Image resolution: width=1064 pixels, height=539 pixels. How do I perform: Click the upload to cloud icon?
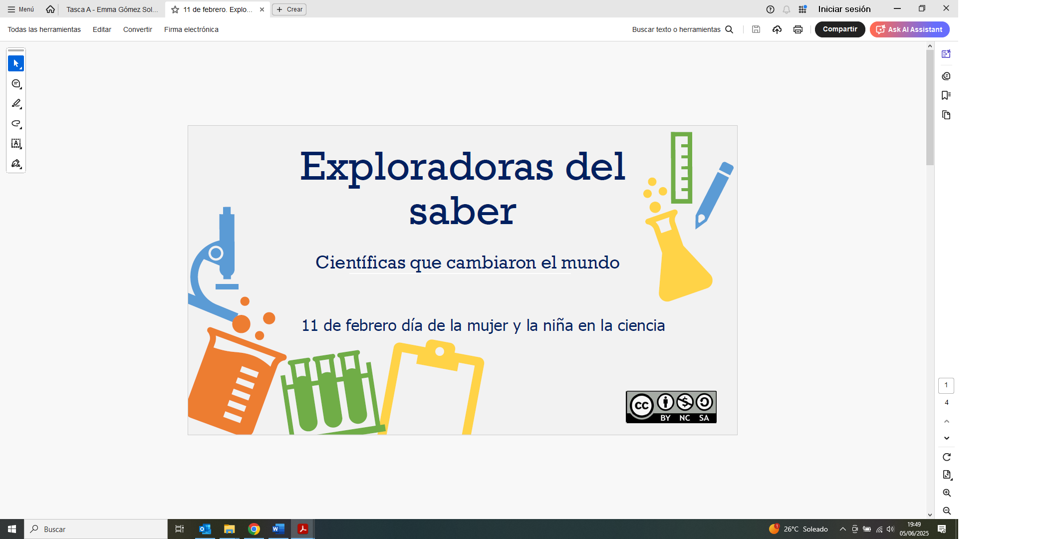777,29
